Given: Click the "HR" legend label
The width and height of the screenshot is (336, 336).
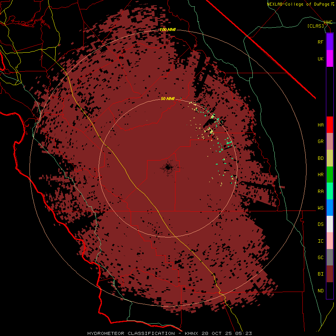Looking at the screenshot, I should (x=320, y=175).
